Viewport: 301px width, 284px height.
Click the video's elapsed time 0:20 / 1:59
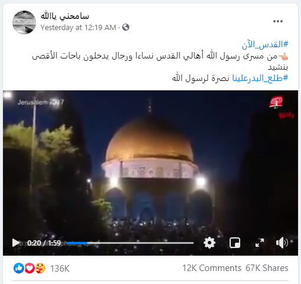(44, 243)
